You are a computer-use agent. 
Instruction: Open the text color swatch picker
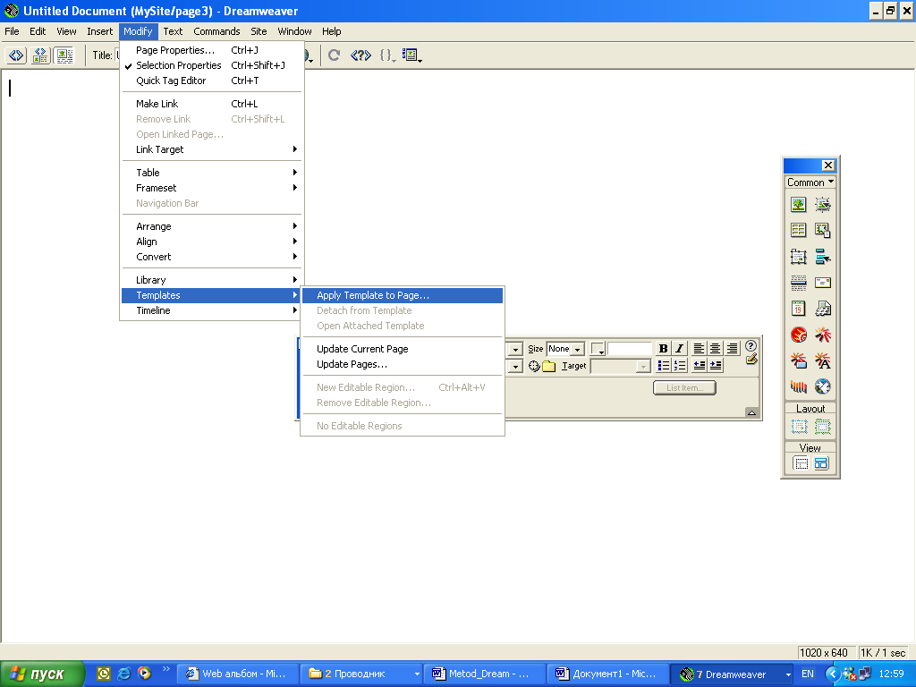(x=597, y=350)
